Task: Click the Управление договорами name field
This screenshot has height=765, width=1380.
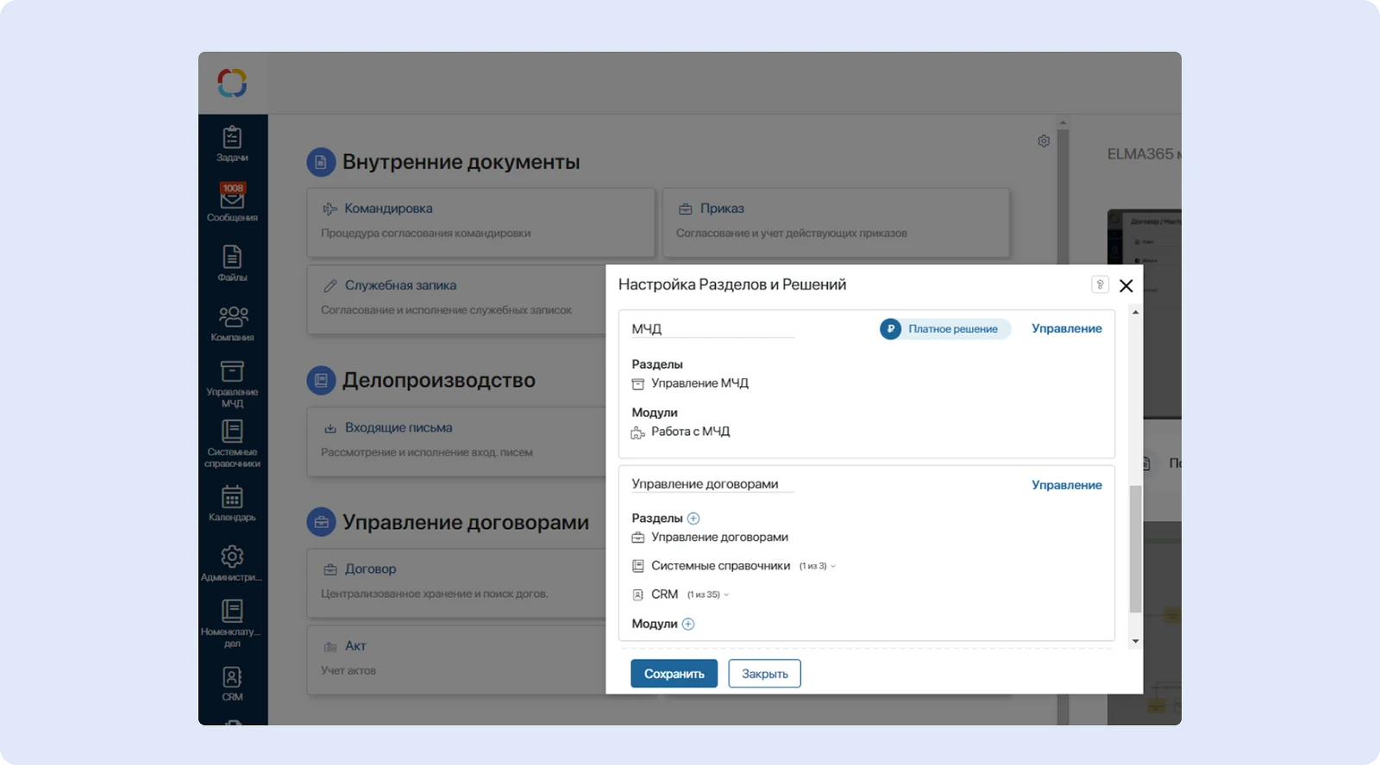Action: pos(712,484)
